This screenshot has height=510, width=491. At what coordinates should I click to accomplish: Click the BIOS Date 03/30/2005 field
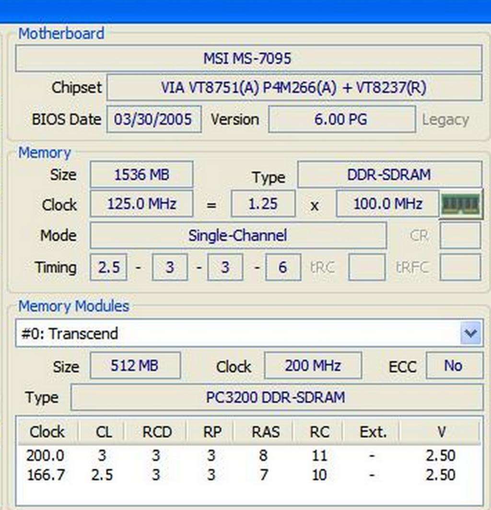point(153,119)
